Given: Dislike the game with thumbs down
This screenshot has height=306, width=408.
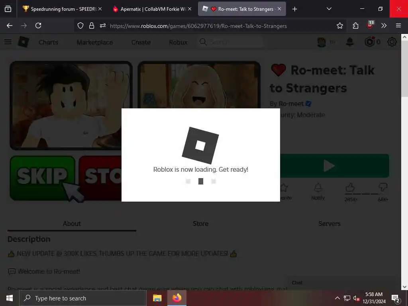Looking at the screenshot, I should [383, 187].
